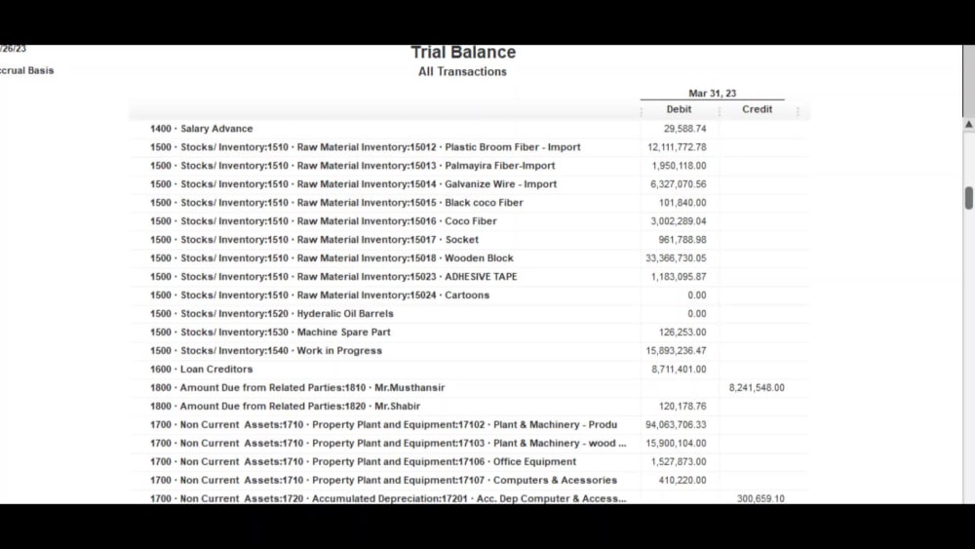Click the Mar 31, 23 date header

click(x=712, y=94)
